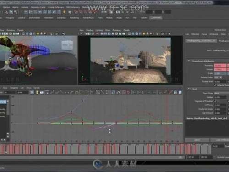Collapse the Joint section
229x172 pixels.
pyautogui.click(x=189, y=89)
